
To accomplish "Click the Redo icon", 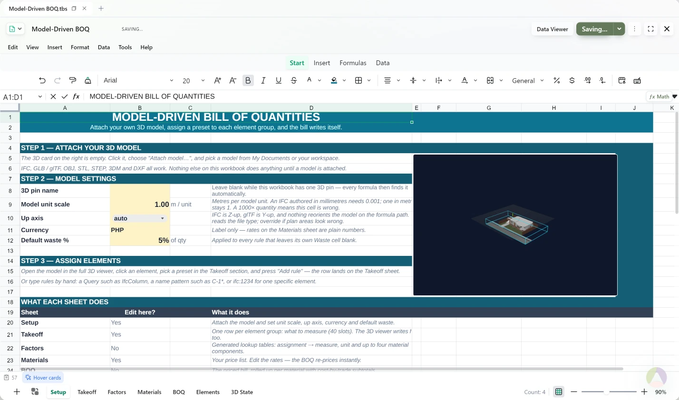I will (x=58, y=80).
